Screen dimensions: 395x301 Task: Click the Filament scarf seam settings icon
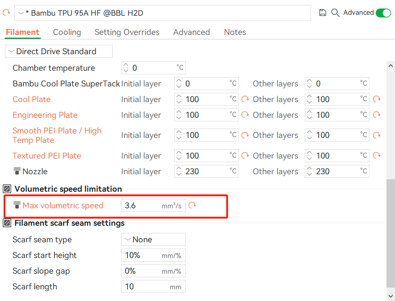tap(7, 223)
